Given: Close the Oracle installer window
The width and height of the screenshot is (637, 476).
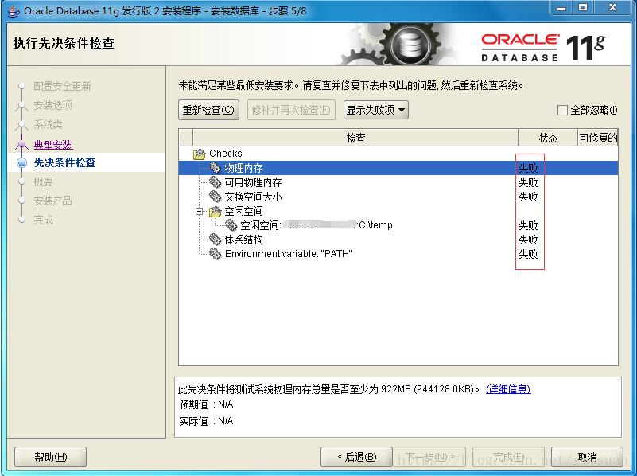Looking at the screenshot, I should coord(612,8).
